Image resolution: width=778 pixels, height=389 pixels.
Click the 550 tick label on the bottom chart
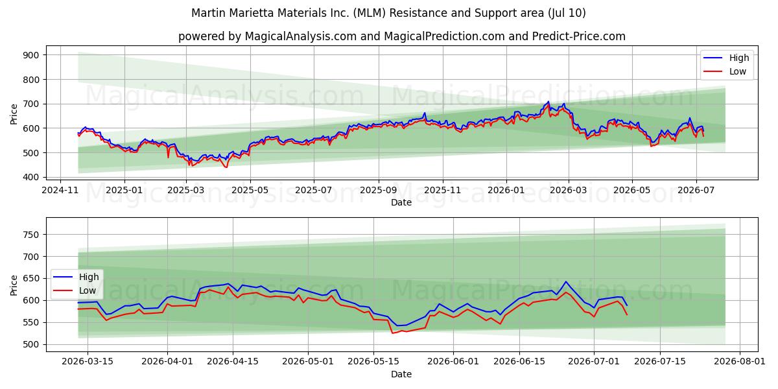point(32,323)
